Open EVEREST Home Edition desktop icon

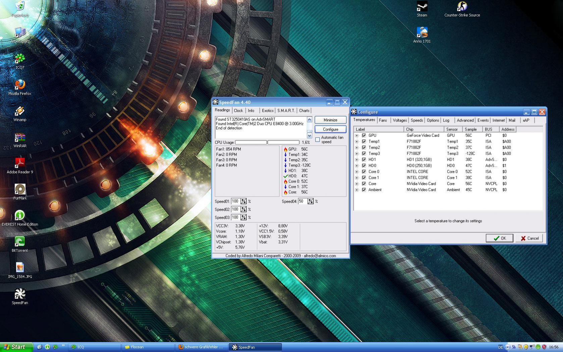(x=20, y=216)
